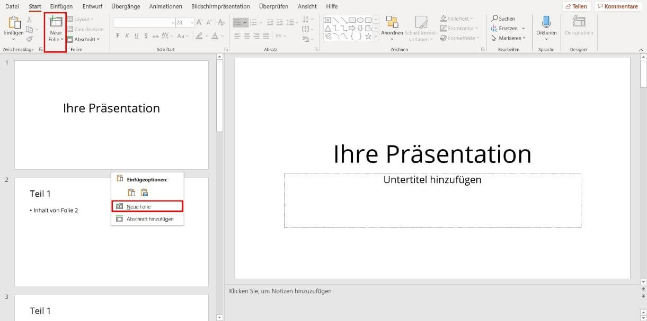Screen dimensions: 647x321
Task: Align text right in Absatz group
Action: point(257,35)
